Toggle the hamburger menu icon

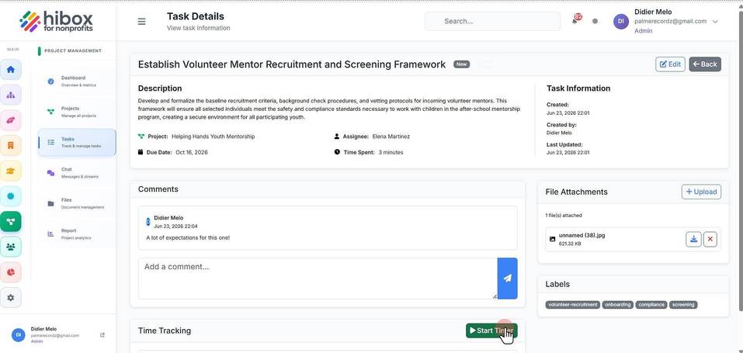141,21
